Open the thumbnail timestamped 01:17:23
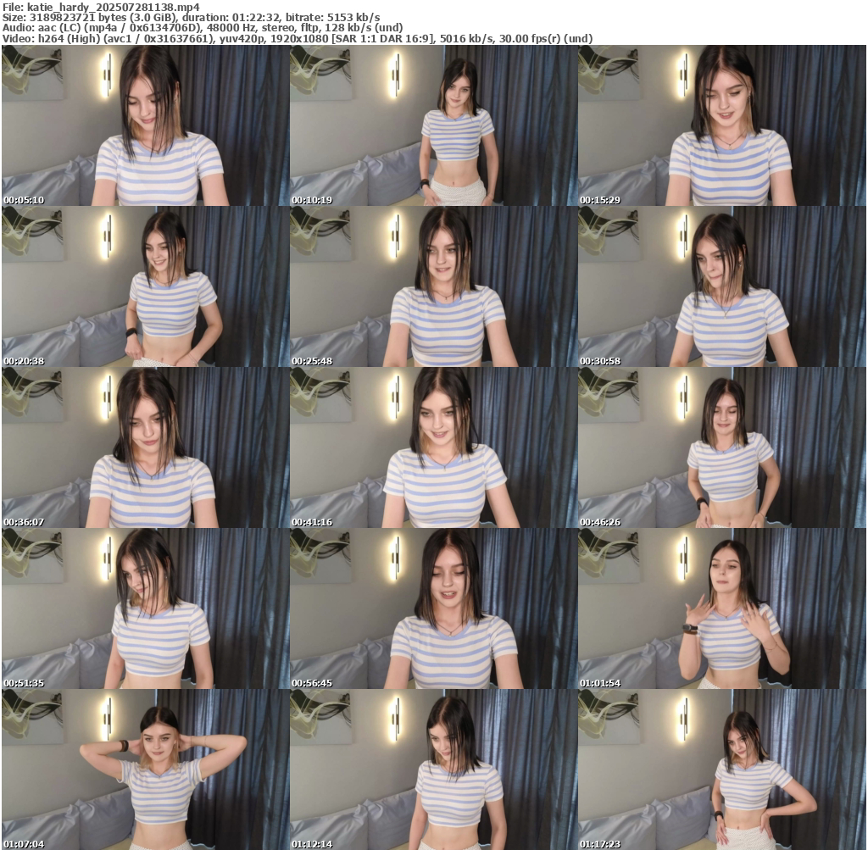 (721, 769)
